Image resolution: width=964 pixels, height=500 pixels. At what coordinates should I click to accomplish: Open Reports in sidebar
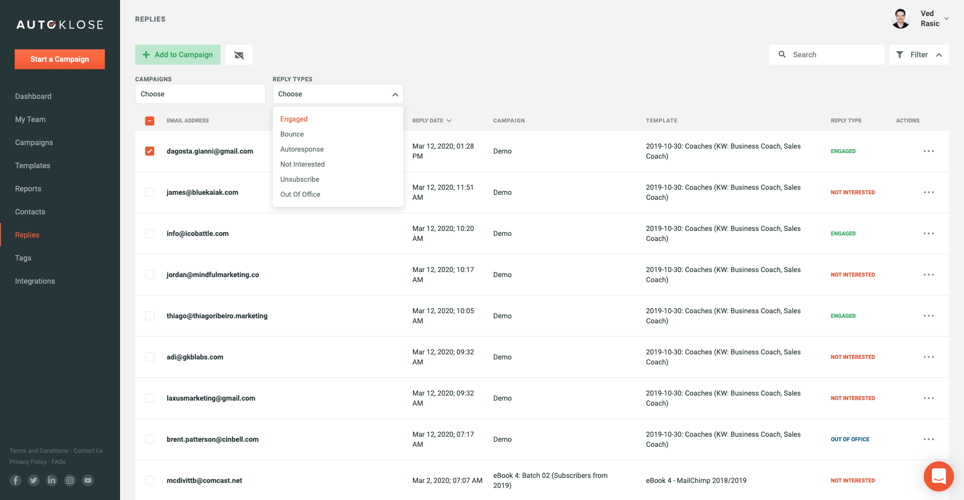(x=28, y=189)
